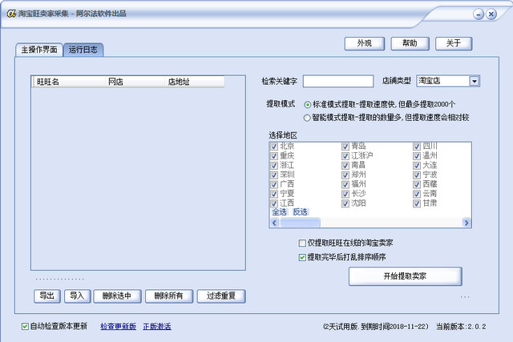Open the 检查更新版 link
This screenshot has height=342, width=513.
118,327
